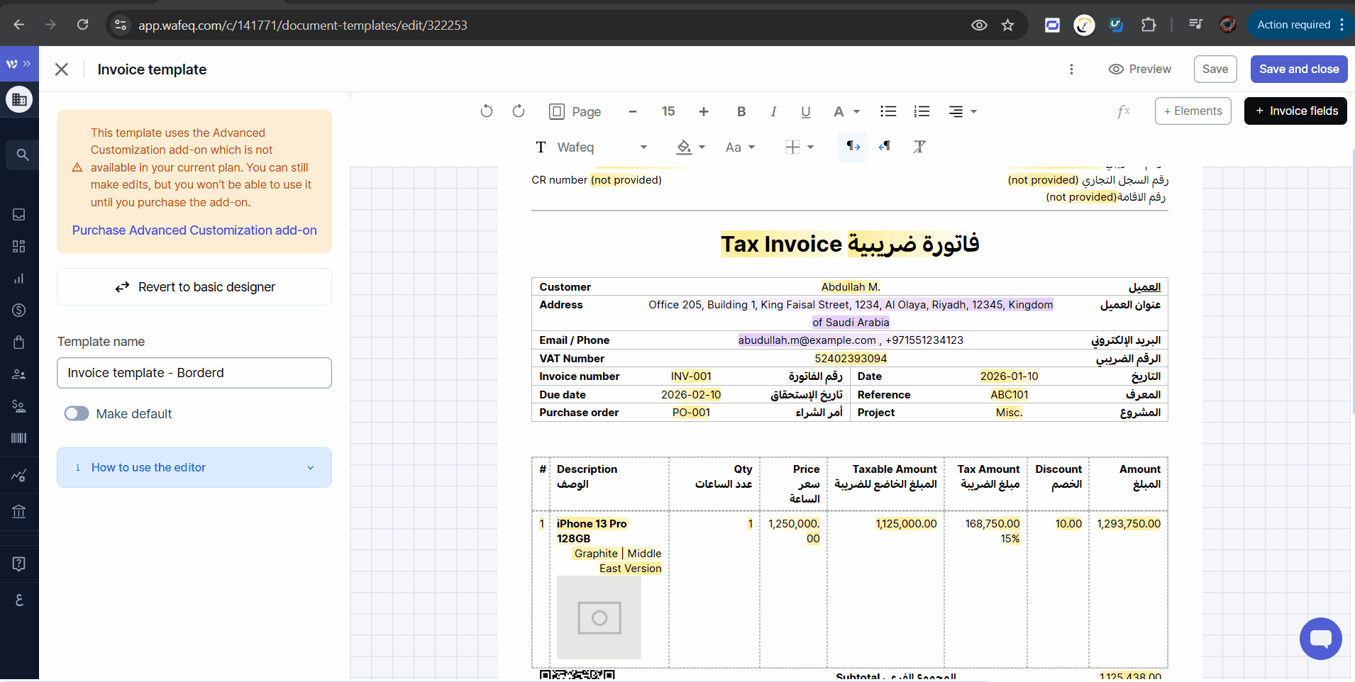Close the invoice template editor
Image resolution: width=1355 pixels, height=682 pixels.
tap(62, 69)
